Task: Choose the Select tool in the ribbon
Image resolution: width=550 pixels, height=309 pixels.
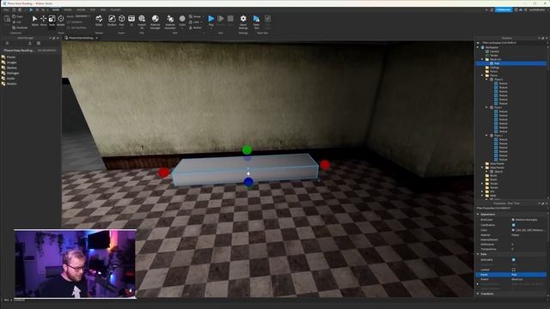Action: coord(34,21)
